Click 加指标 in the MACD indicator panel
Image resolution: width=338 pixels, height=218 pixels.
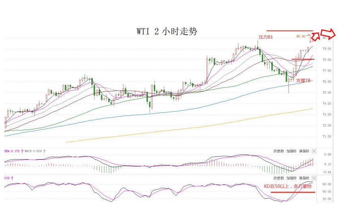tap(291, 151)
